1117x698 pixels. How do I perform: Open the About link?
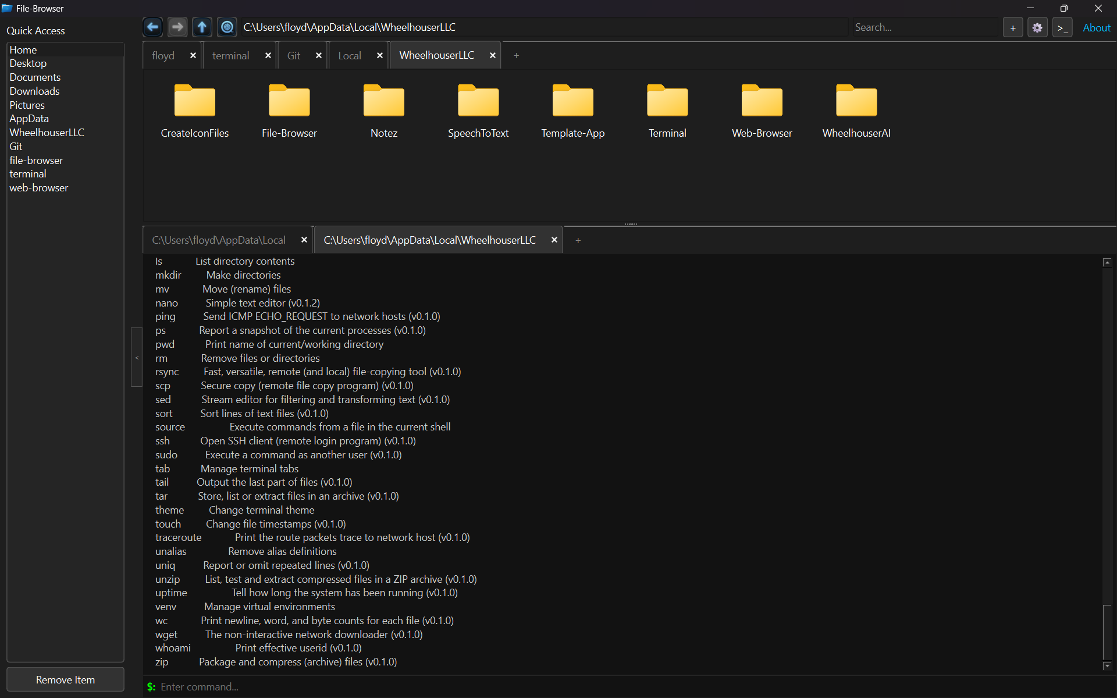(1096, 27)
